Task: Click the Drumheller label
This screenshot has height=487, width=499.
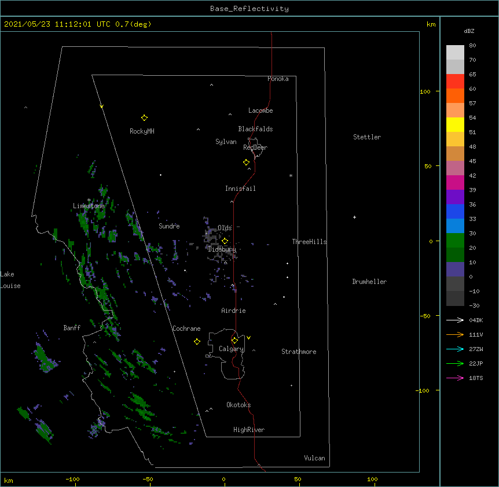Action: (x=369, y=282)
